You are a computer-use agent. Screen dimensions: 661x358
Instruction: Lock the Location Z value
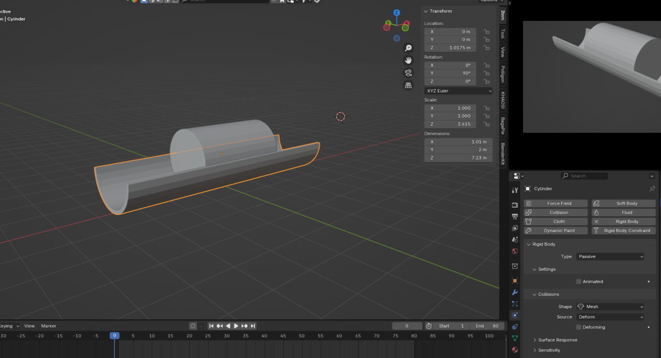(x=486, y=47)
